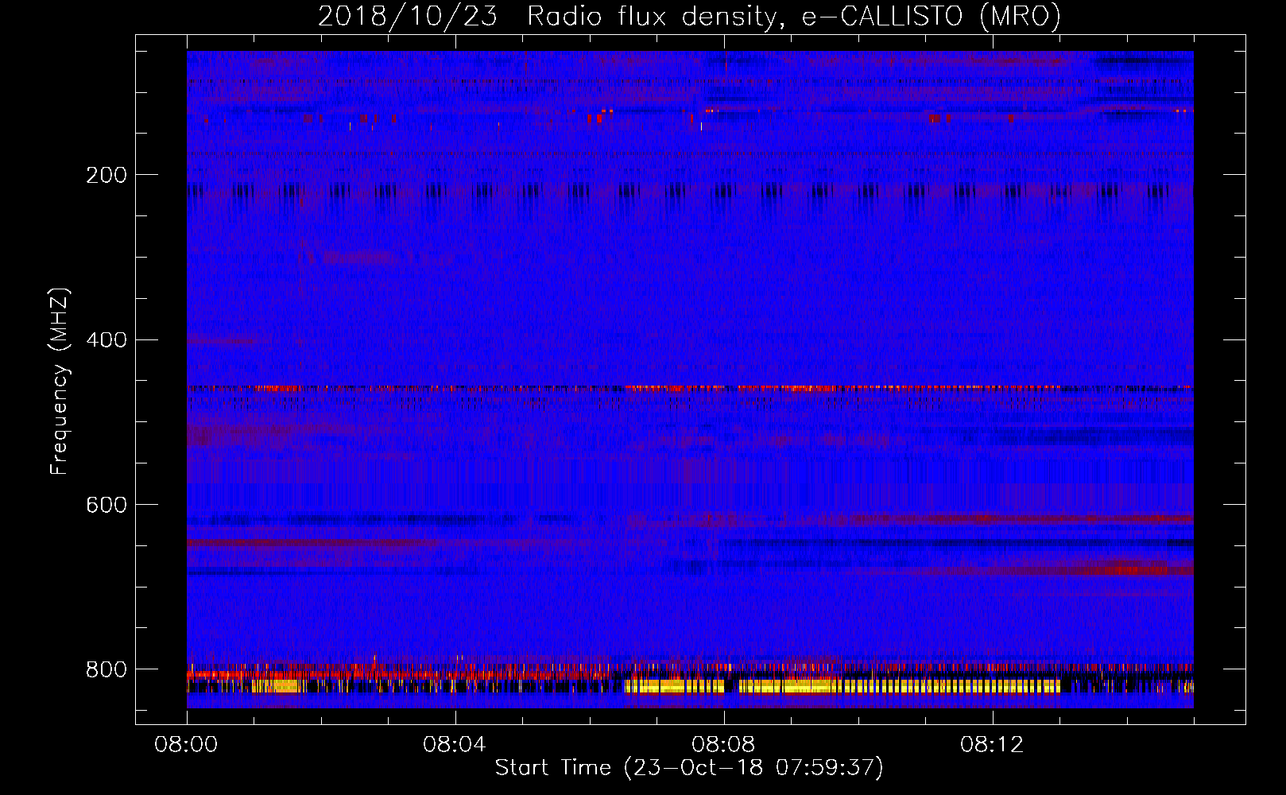1286x795 pixels.
Task: Click the 08:00 time tick label
Action: 186,745
